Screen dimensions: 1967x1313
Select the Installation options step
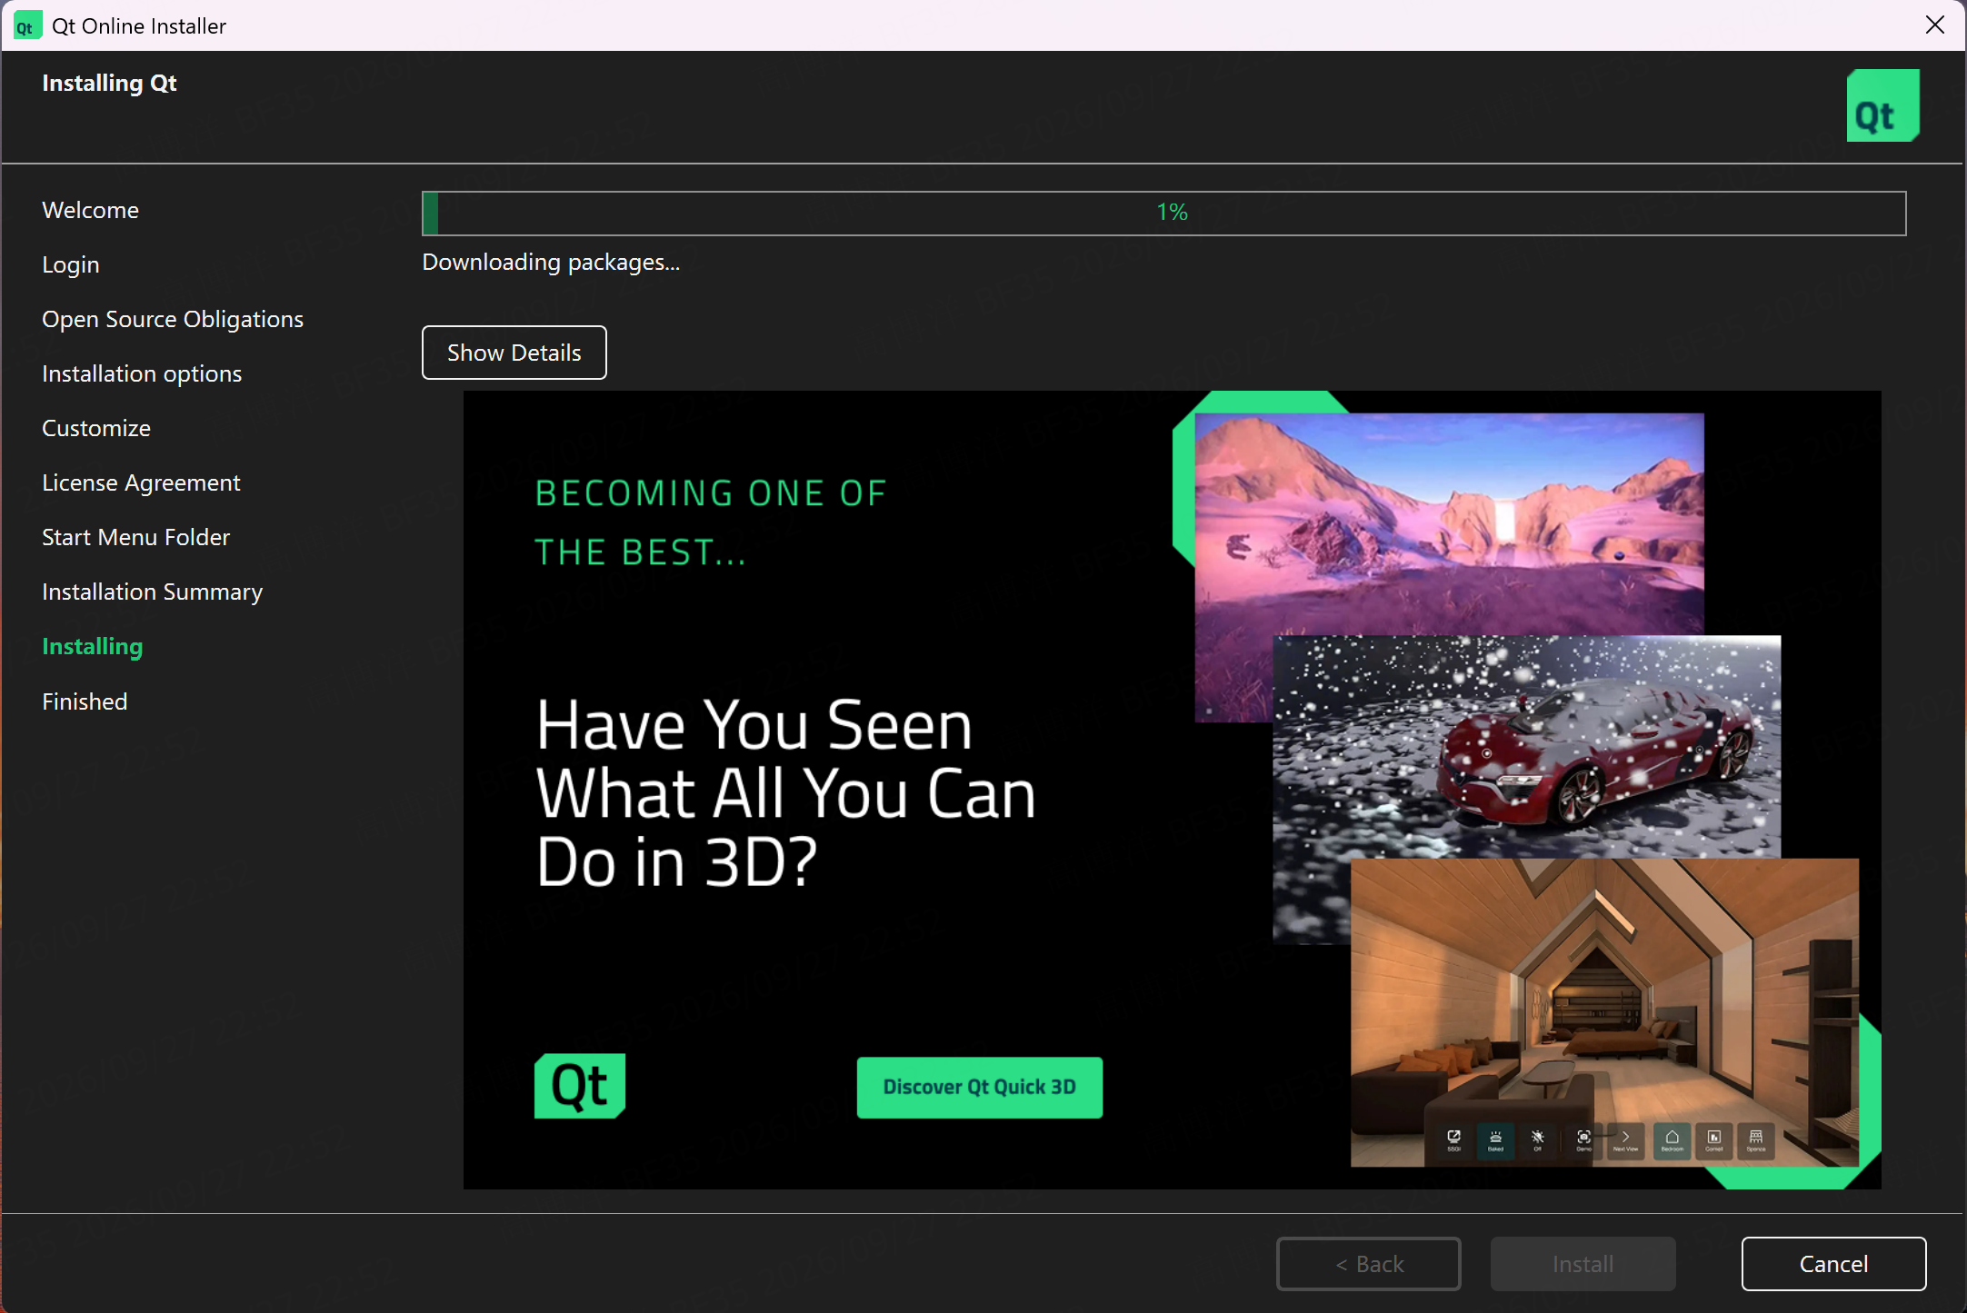(x=142, y=373)
